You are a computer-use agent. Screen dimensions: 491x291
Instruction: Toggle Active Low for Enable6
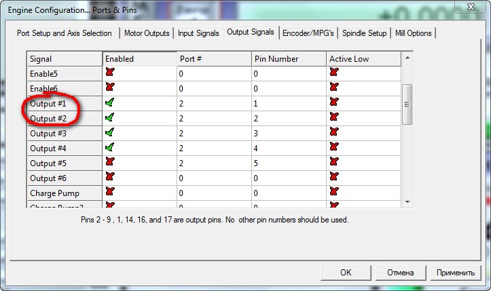click(x=334, y=87)
